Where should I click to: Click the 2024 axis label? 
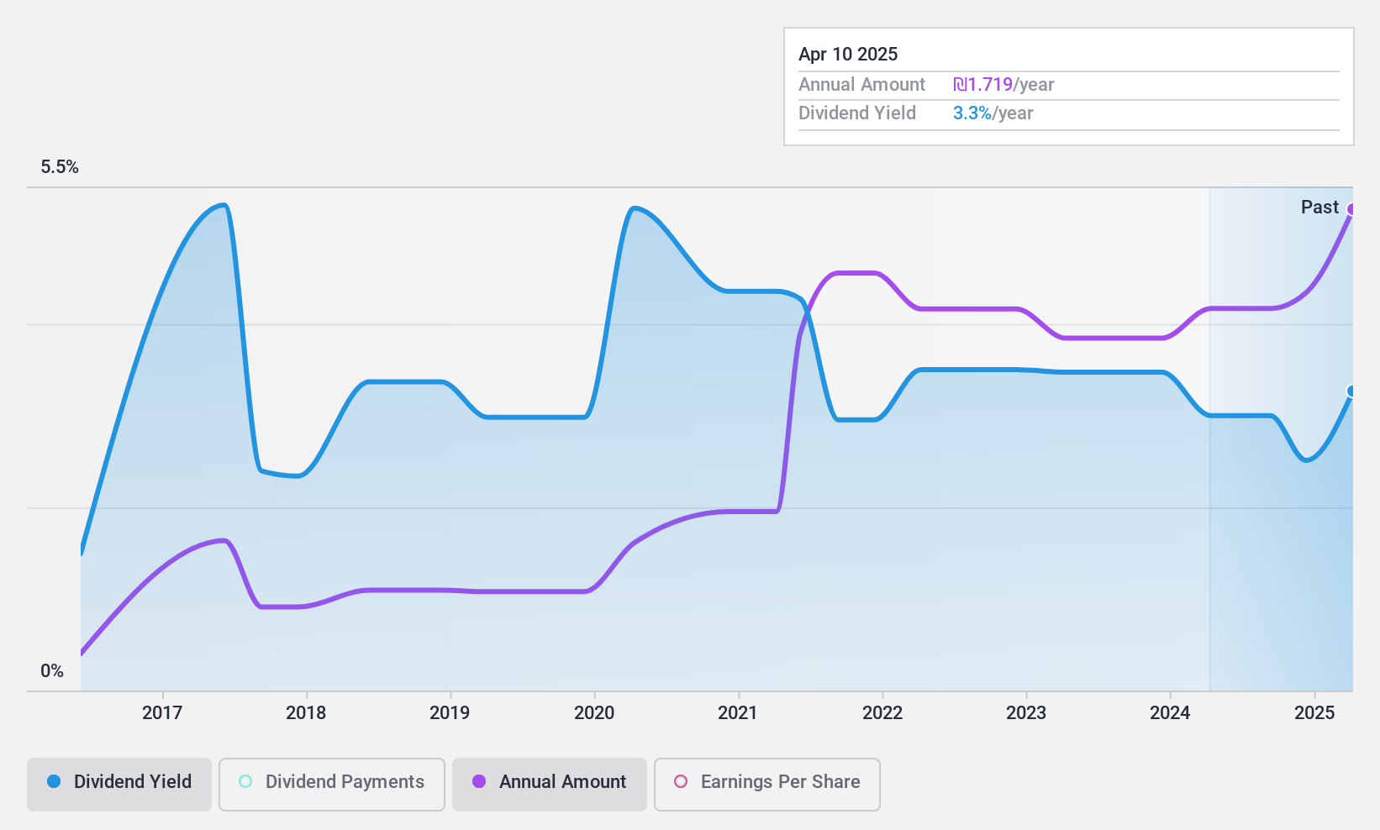pyautogui.click(x=1170, y=713)
